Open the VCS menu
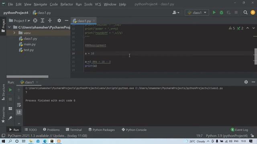 98,4
